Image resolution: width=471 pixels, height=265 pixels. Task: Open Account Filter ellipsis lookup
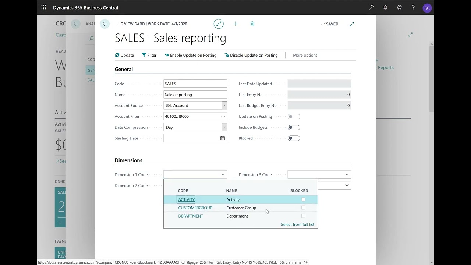click(223, 116)
